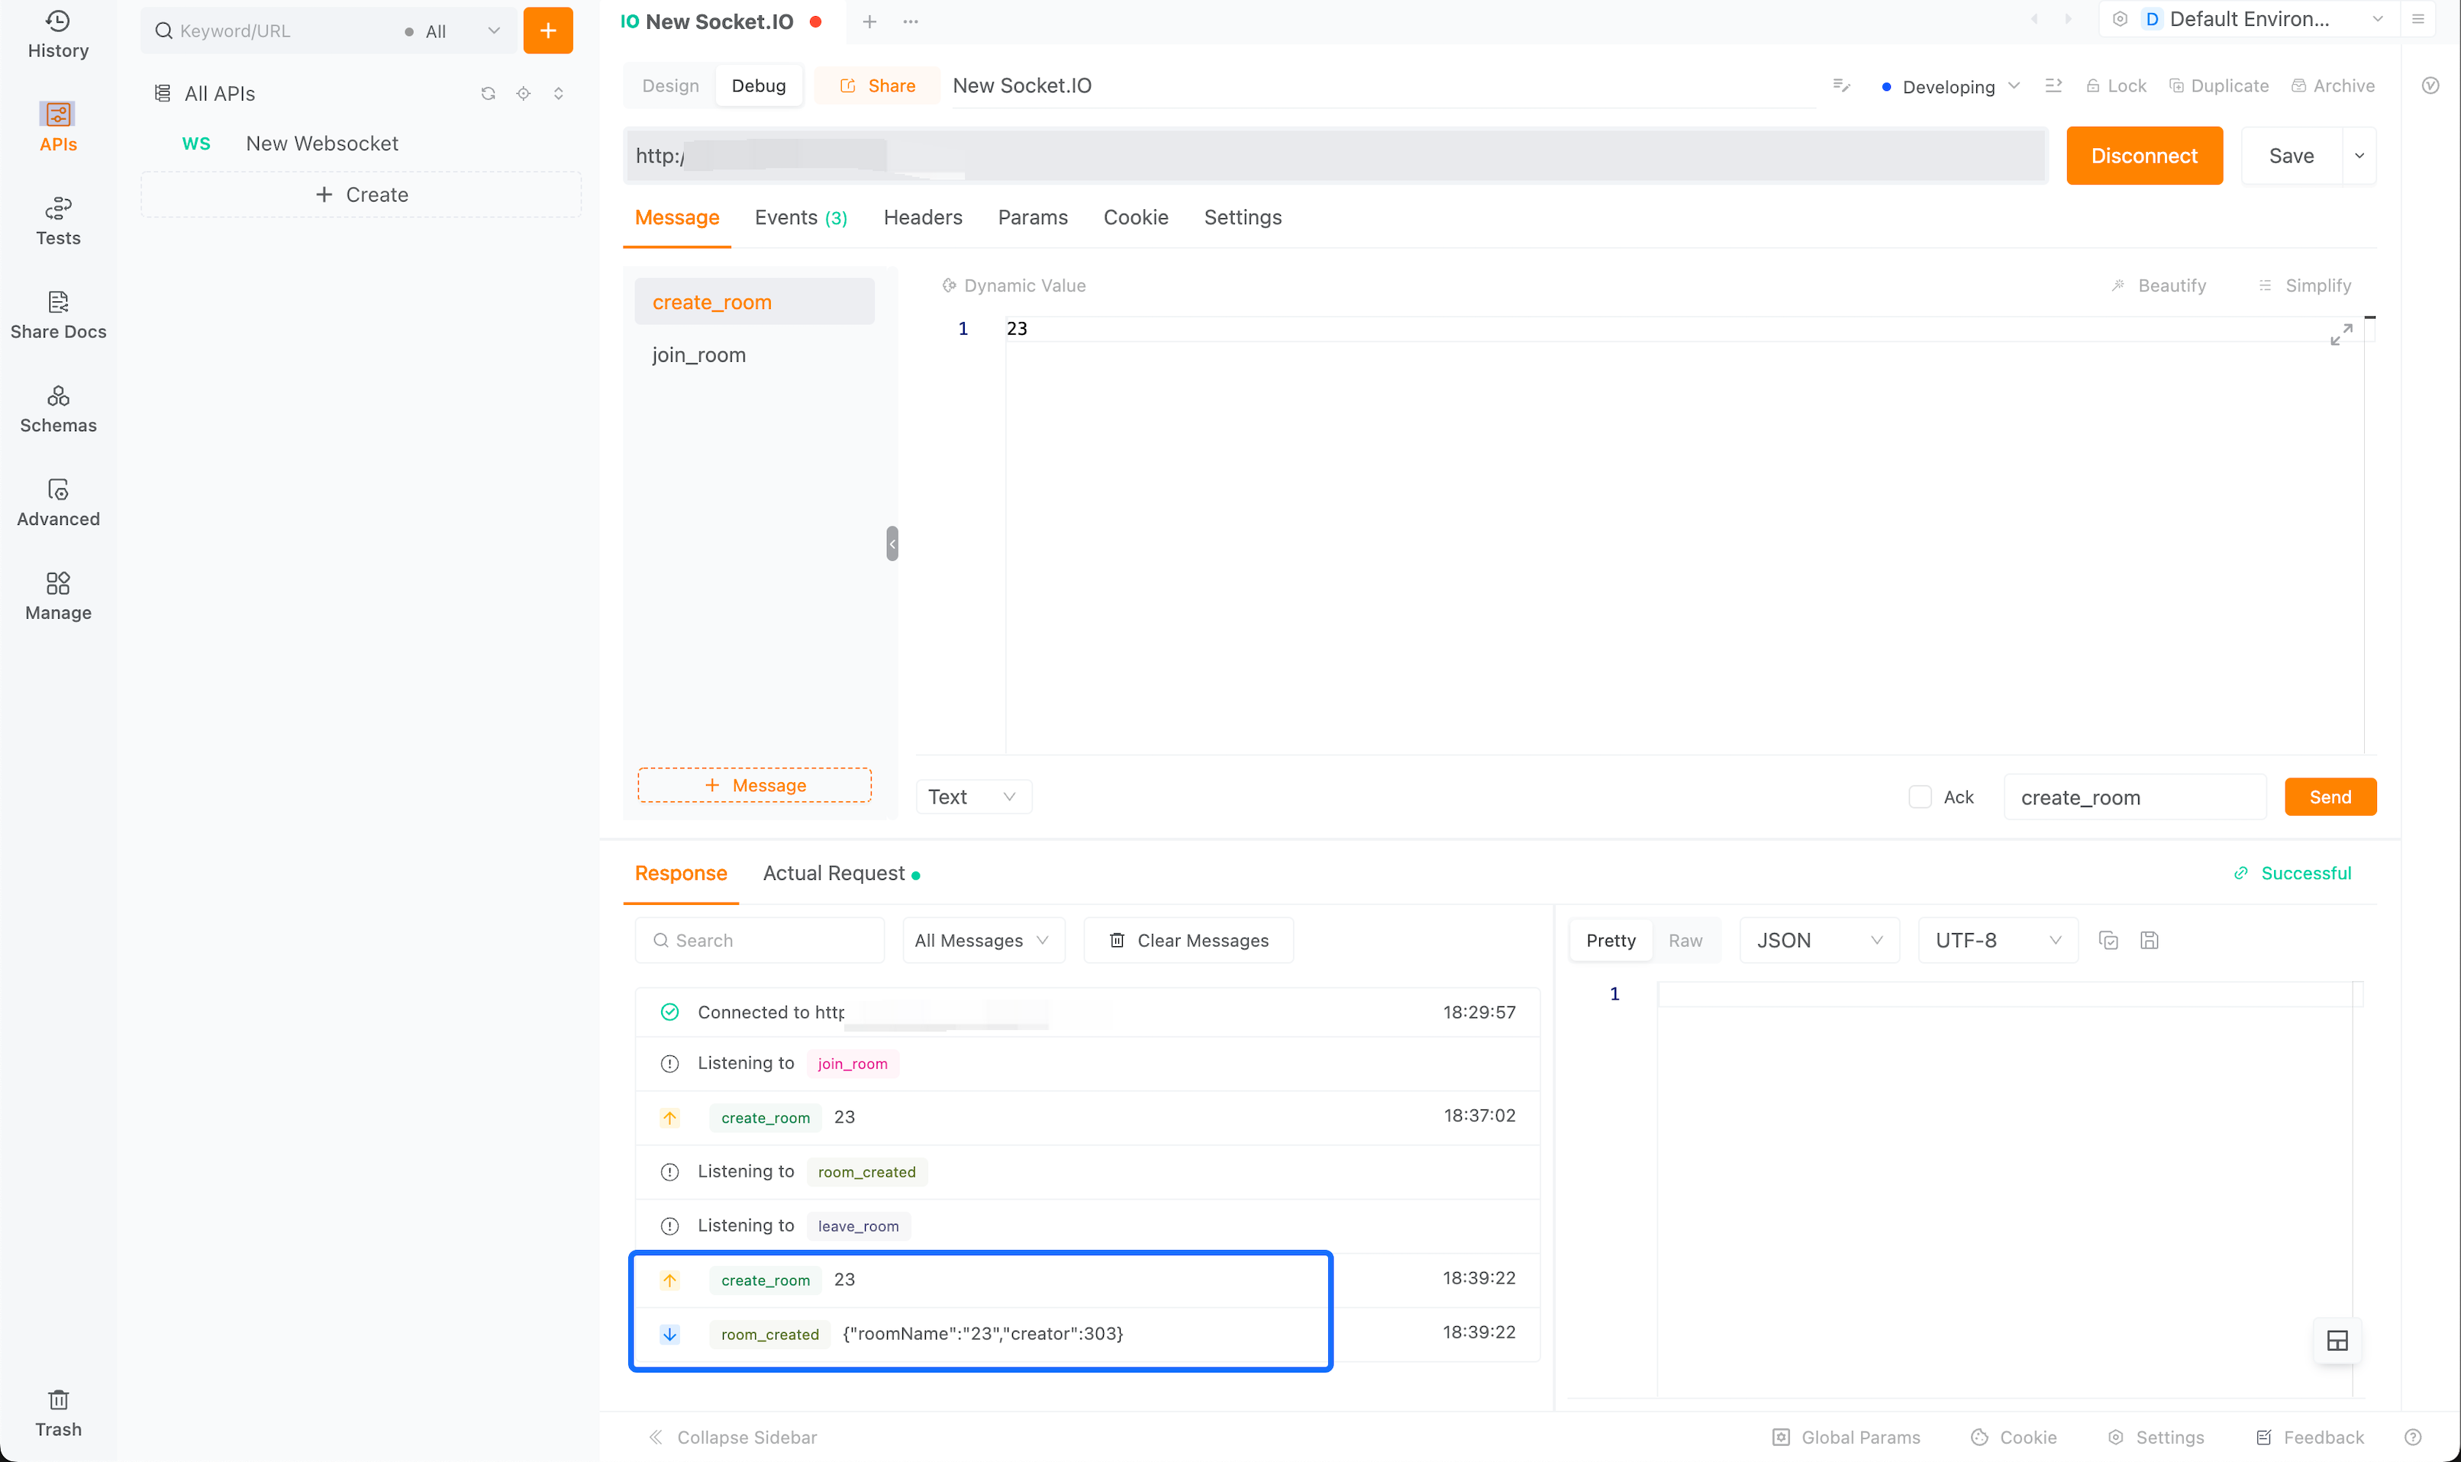Switch to the Debug tab
The width and height of the screenshot is (2461, 1462).
point(758,85)
